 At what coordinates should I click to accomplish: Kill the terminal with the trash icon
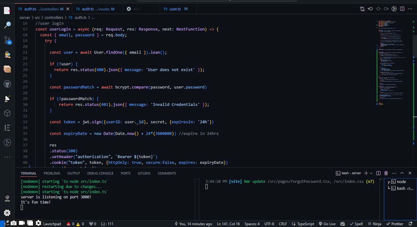[386, 173]
